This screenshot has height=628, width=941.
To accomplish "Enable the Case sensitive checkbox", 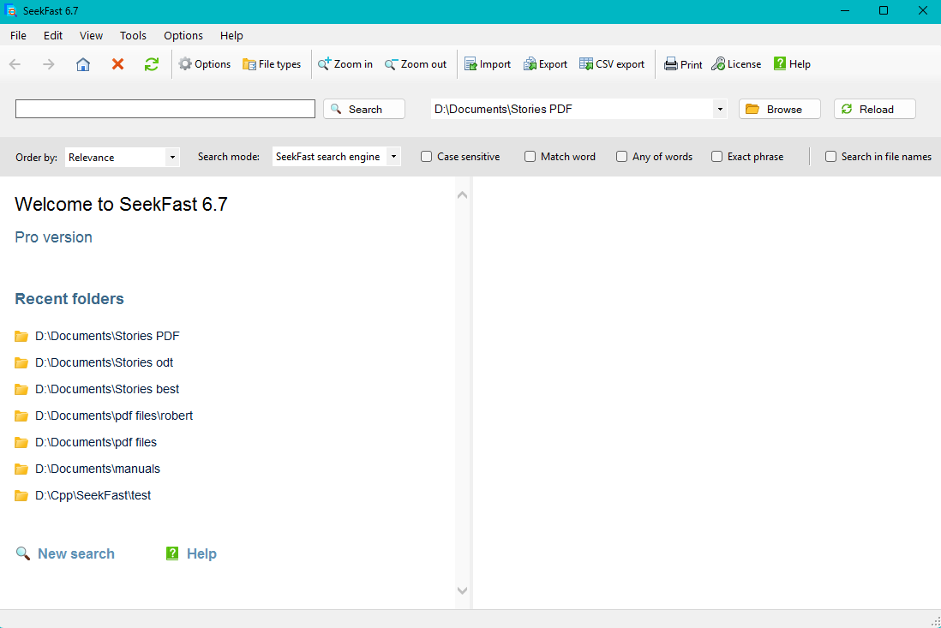I will coord(427,157).
